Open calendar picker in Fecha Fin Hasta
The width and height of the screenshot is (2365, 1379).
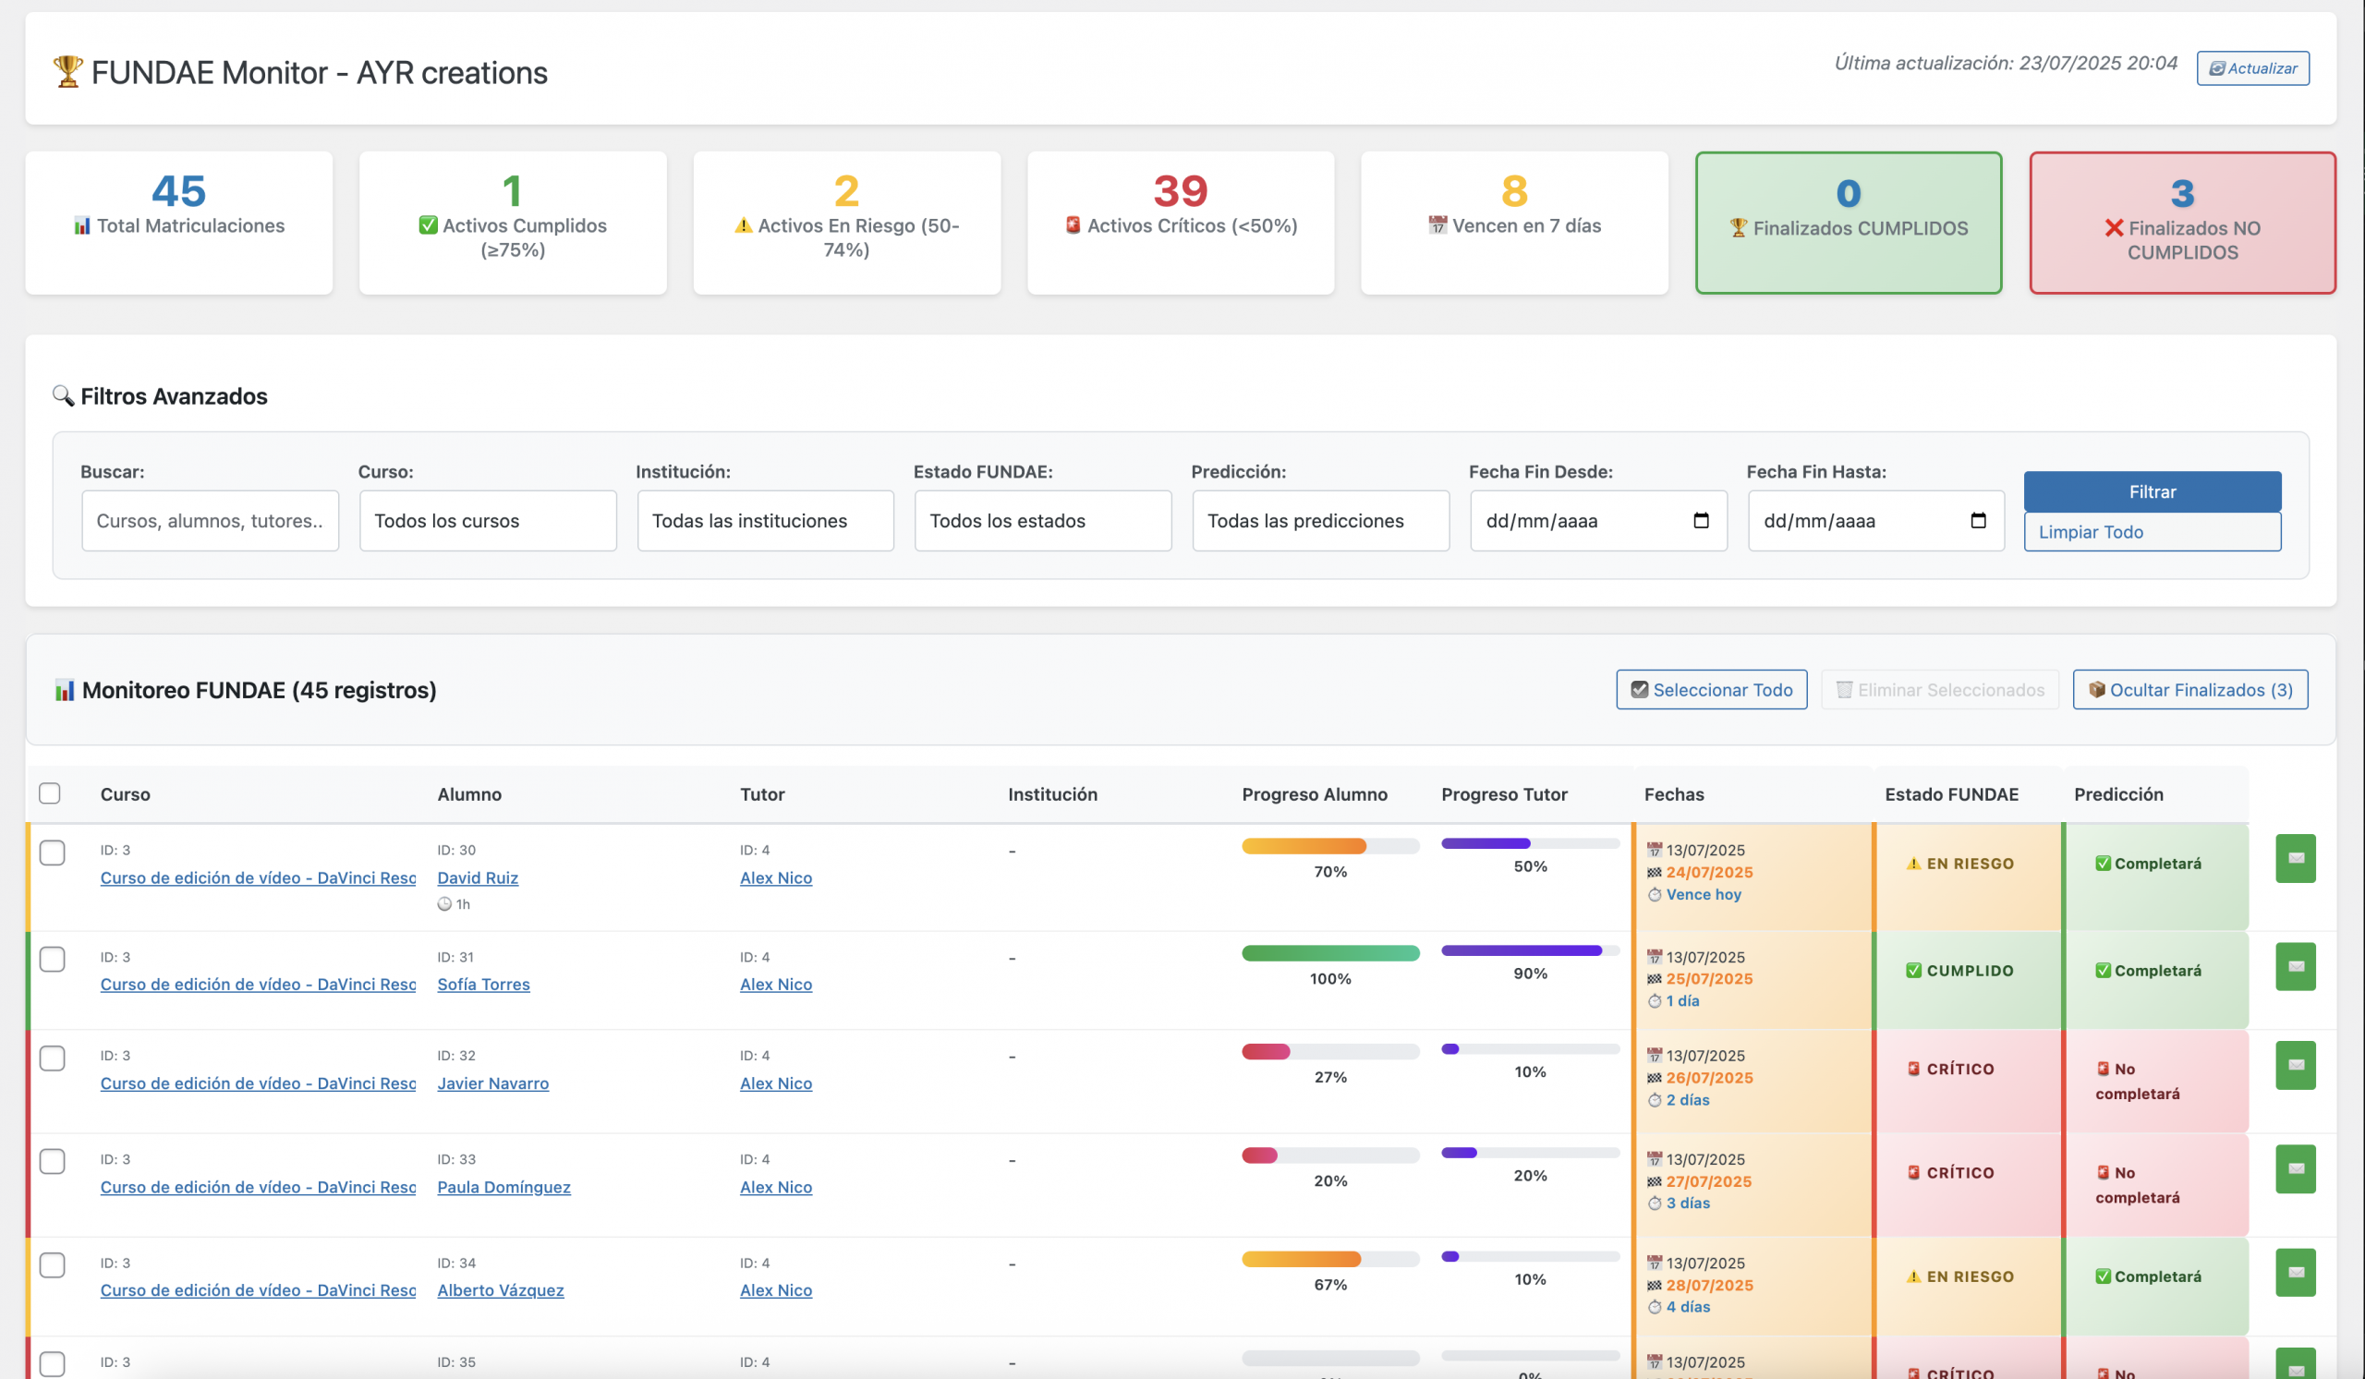[x=1977, y=521]
